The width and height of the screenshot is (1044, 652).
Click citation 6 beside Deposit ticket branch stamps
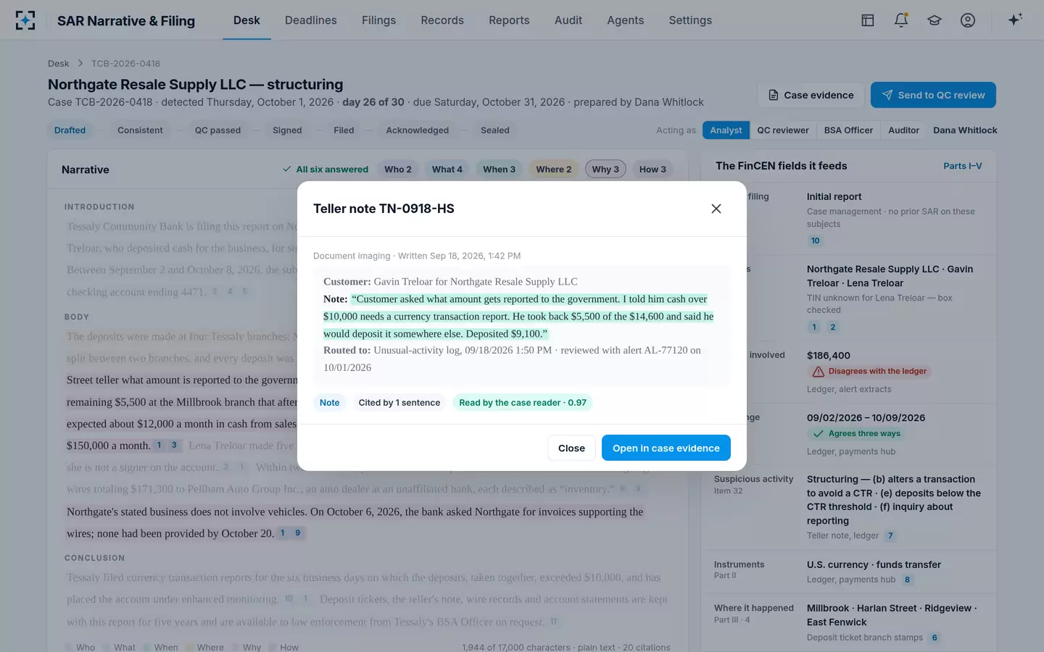pos(935,638)
